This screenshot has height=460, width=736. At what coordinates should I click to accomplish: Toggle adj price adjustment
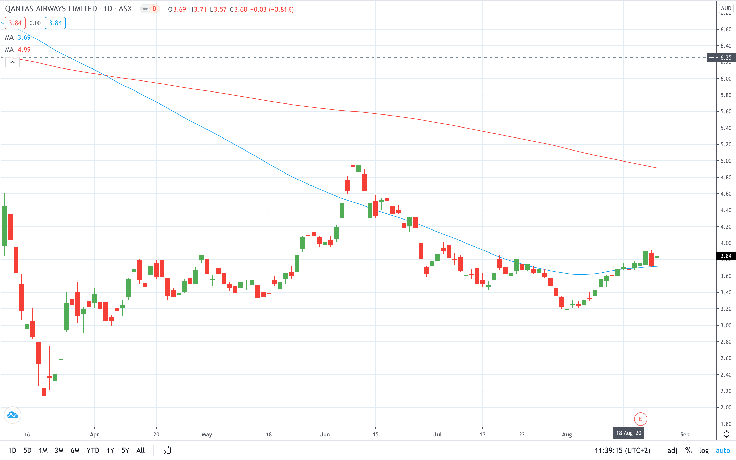pyautogui.click(x=672, y=450)
